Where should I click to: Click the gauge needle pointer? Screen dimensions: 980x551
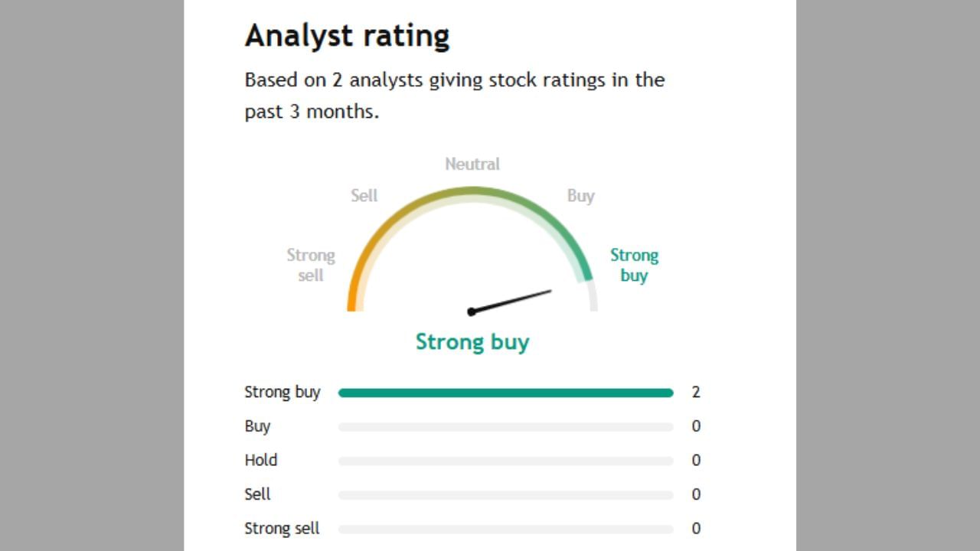(511, 301)
